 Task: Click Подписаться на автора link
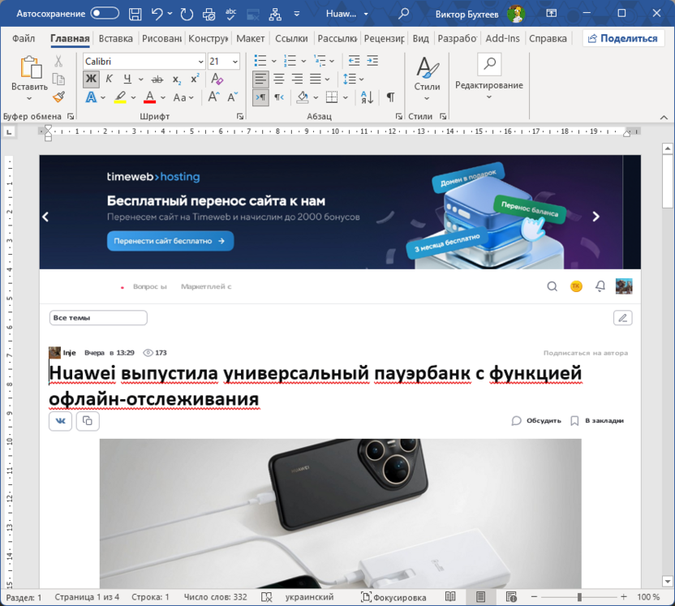click(586, 353)
